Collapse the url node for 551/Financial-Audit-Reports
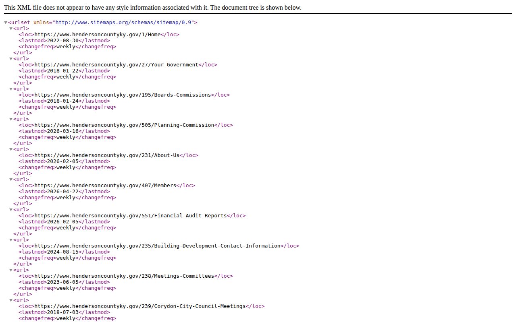 (x=11, y=210)
